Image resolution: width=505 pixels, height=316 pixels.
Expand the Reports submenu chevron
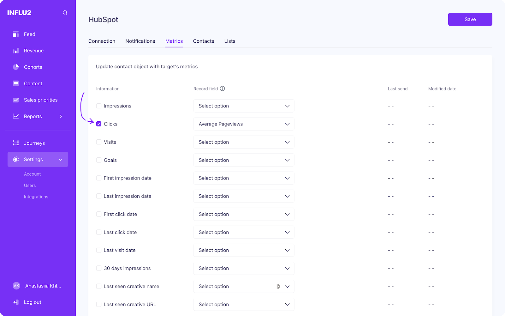[x=61, y=116]
